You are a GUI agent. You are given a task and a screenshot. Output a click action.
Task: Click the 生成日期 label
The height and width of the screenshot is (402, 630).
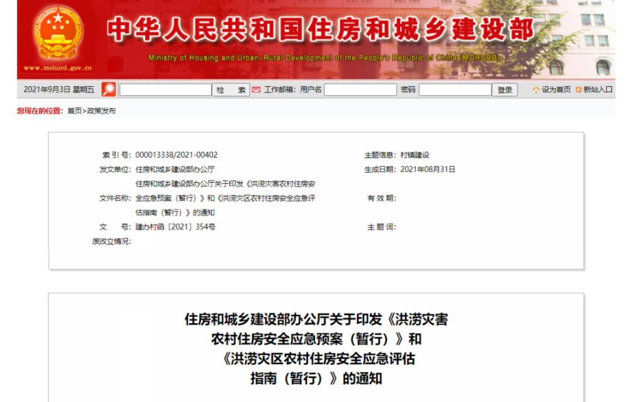[380, 169]
